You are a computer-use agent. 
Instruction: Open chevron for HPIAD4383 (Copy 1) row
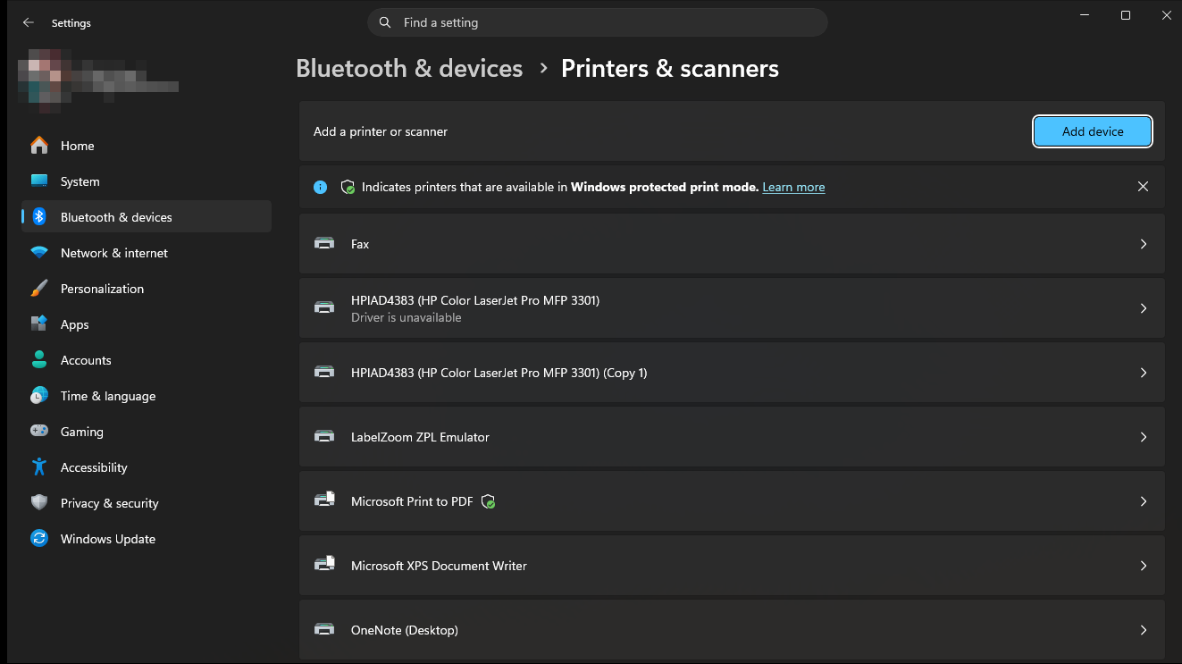[1144, 373]
